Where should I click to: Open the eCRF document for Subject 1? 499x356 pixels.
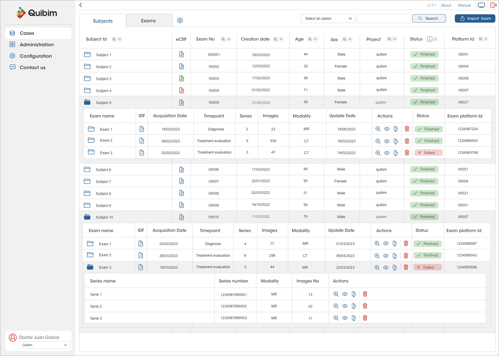tap(181, 54)
